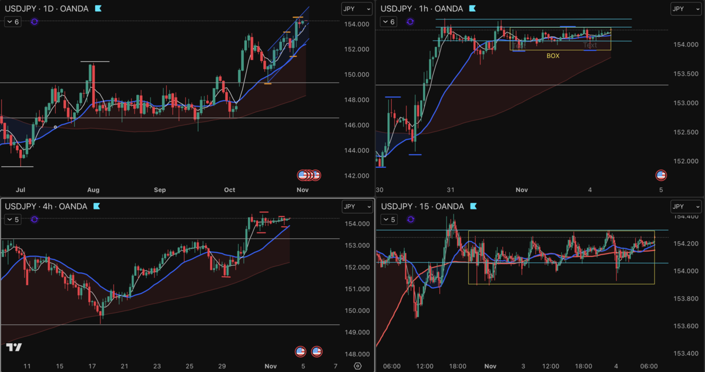Click the purple replay circle on 4h chart
705x372 pixels.
point(34,219)
